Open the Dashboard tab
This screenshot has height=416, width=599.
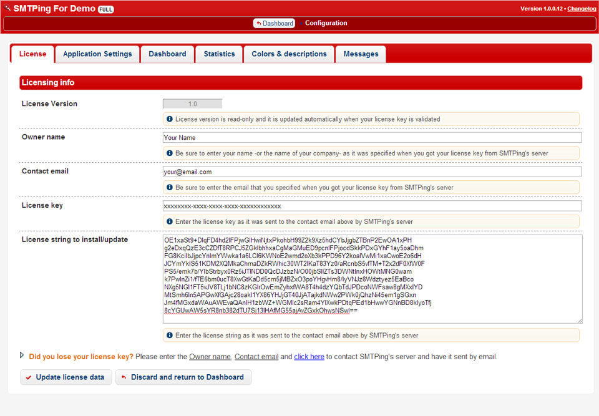coord(167,54)
